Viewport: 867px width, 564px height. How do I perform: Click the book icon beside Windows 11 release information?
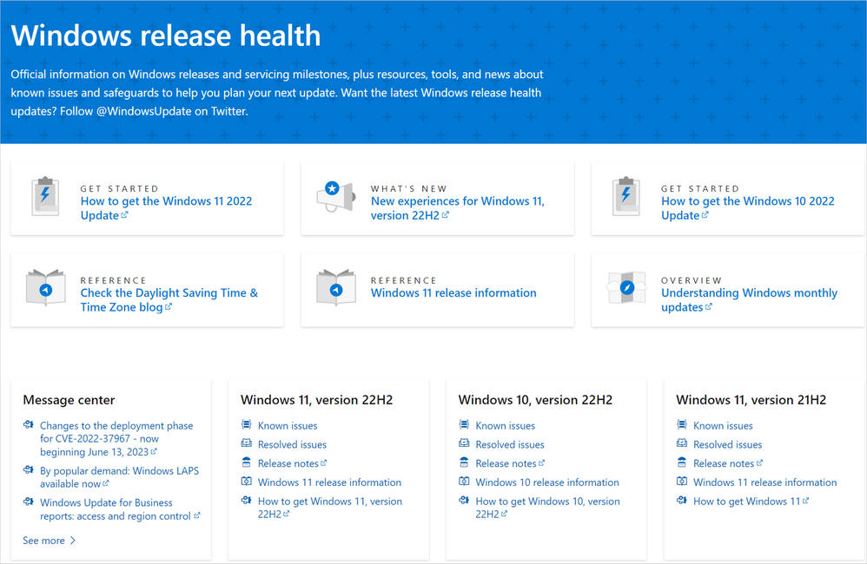coord(335,289)
